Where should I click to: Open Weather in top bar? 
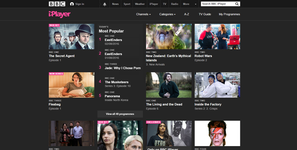(x=140, y=4)
